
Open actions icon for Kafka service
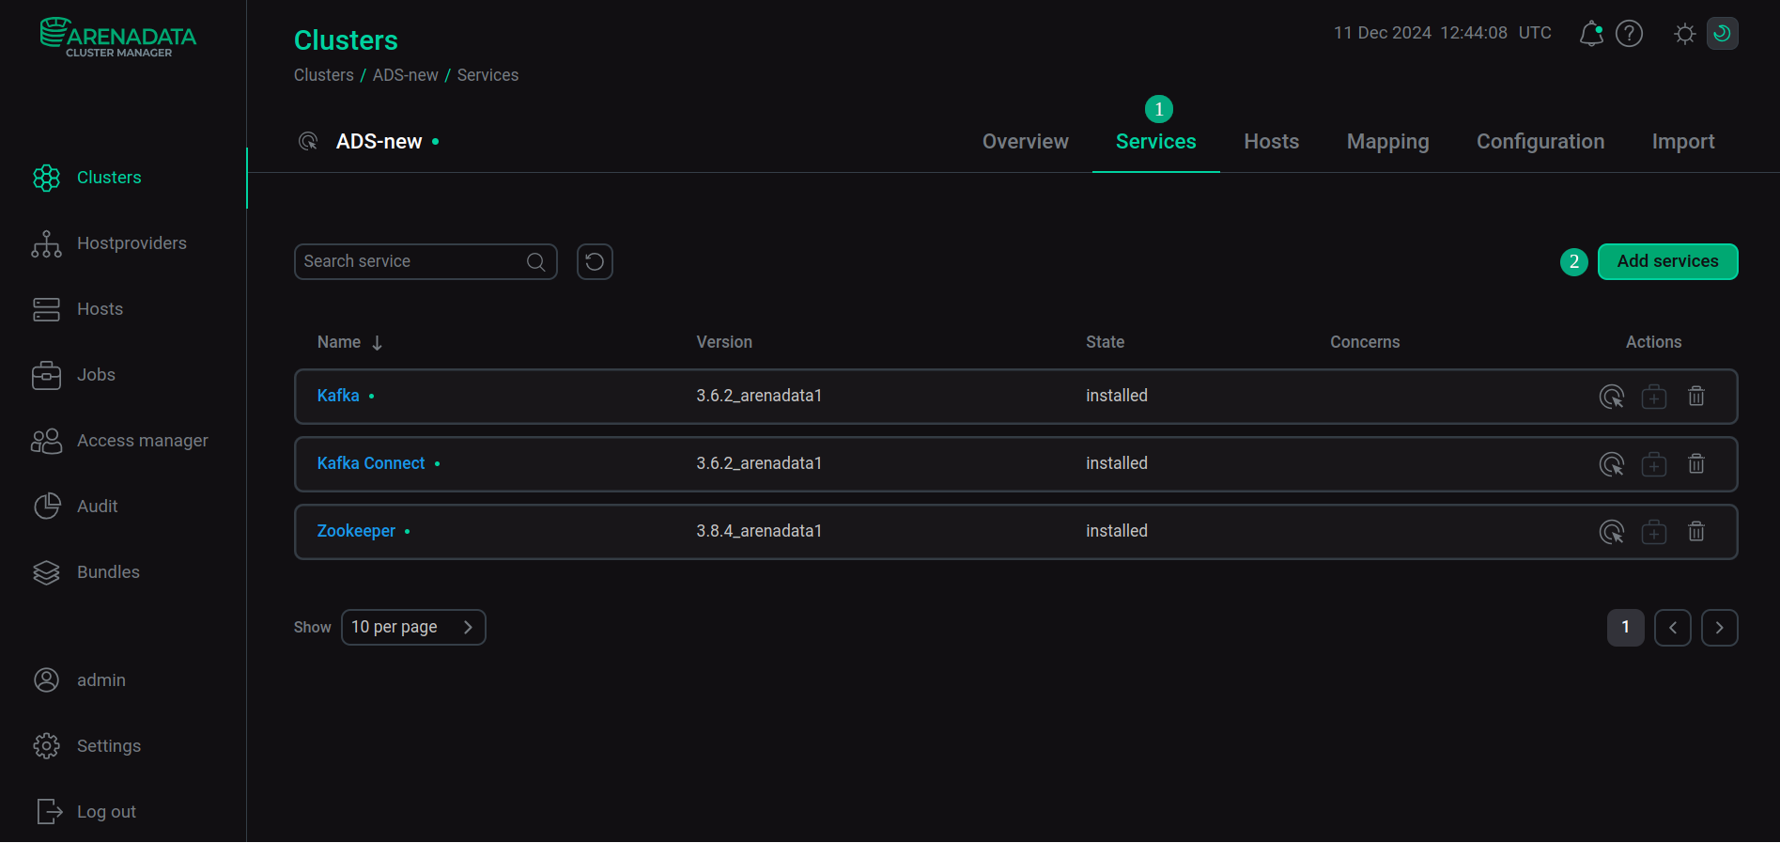point(1612,397)
